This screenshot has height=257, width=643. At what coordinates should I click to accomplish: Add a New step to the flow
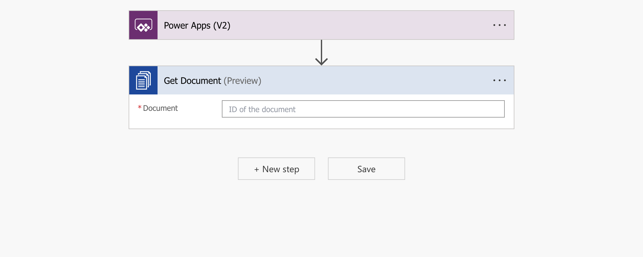(276, 169)
